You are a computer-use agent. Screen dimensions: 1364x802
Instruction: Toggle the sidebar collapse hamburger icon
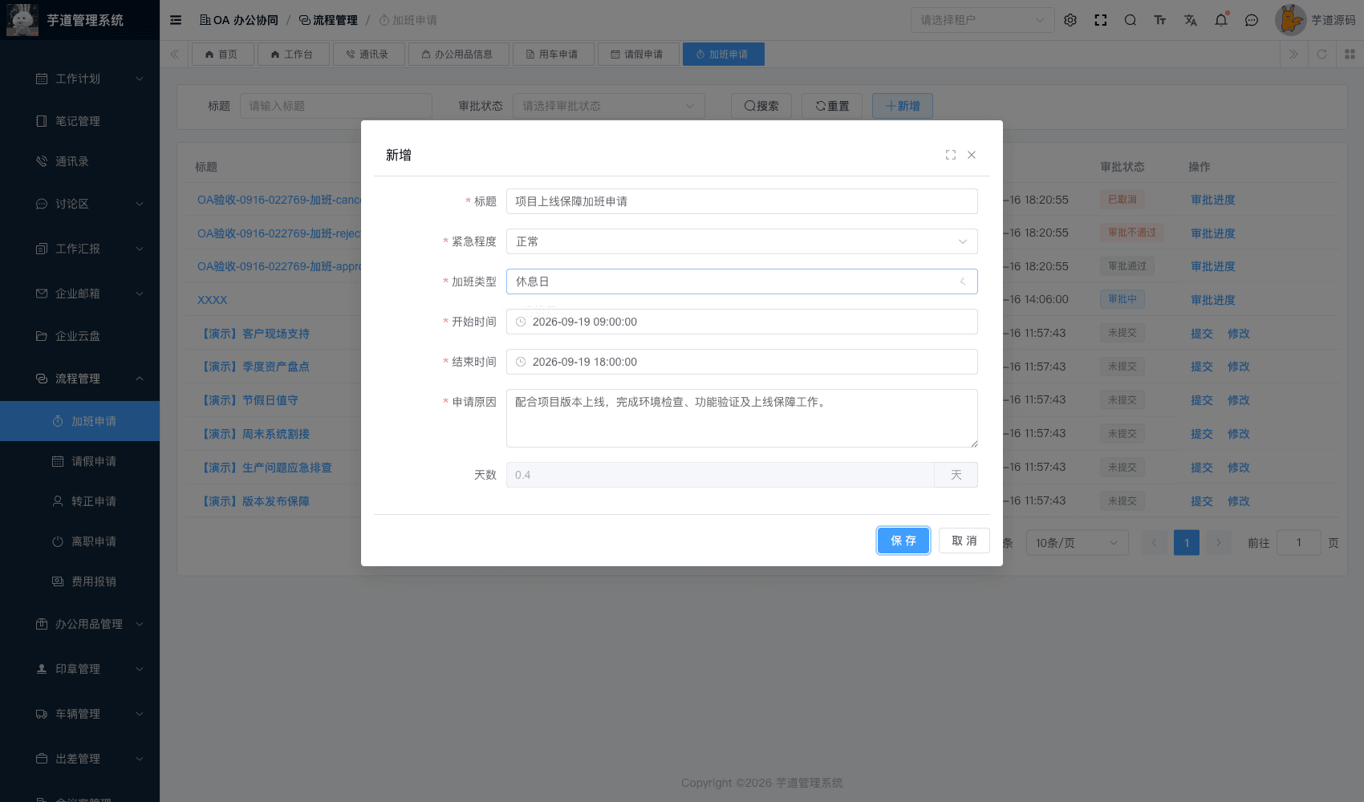click(176, 20)
